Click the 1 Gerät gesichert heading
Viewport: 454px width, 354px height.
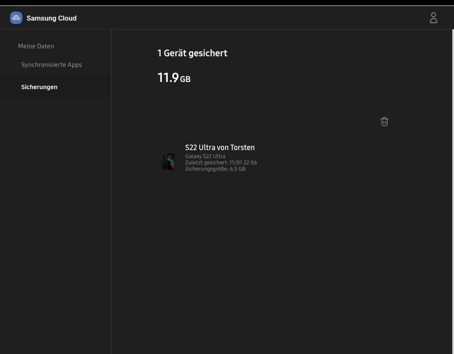coord(192,53)
